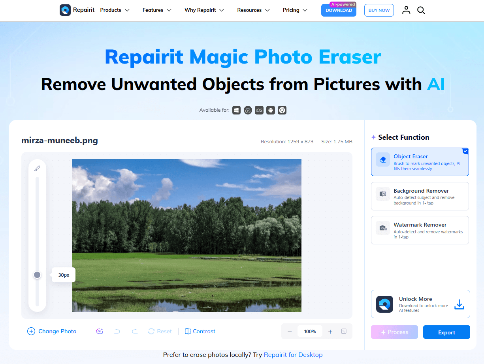Click the macOS platform icon

[x=248, y=110]
